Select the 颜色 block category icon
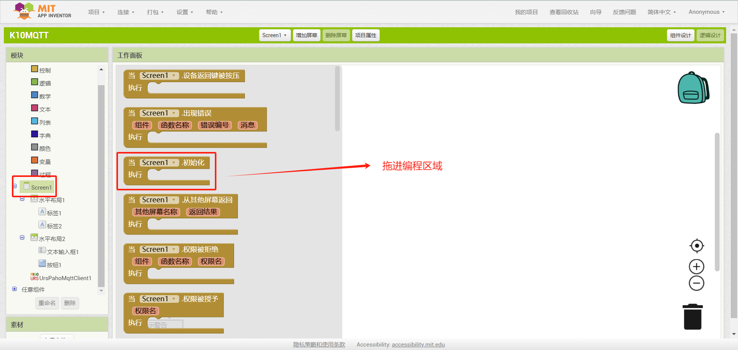 [35, 147]
